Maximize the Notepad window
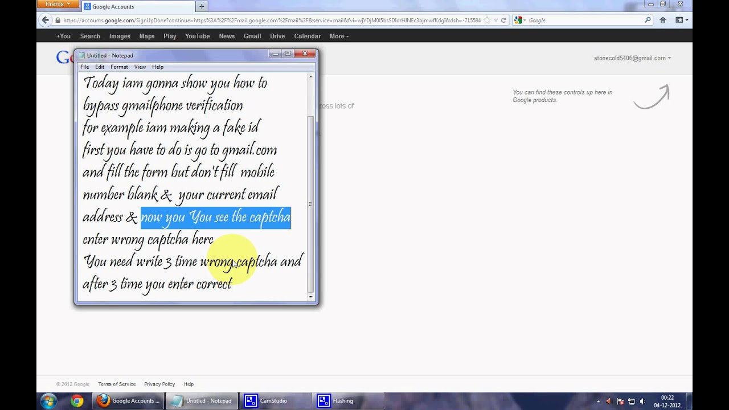This screenshot has height=410, width=729. click(x=288, y=54)
